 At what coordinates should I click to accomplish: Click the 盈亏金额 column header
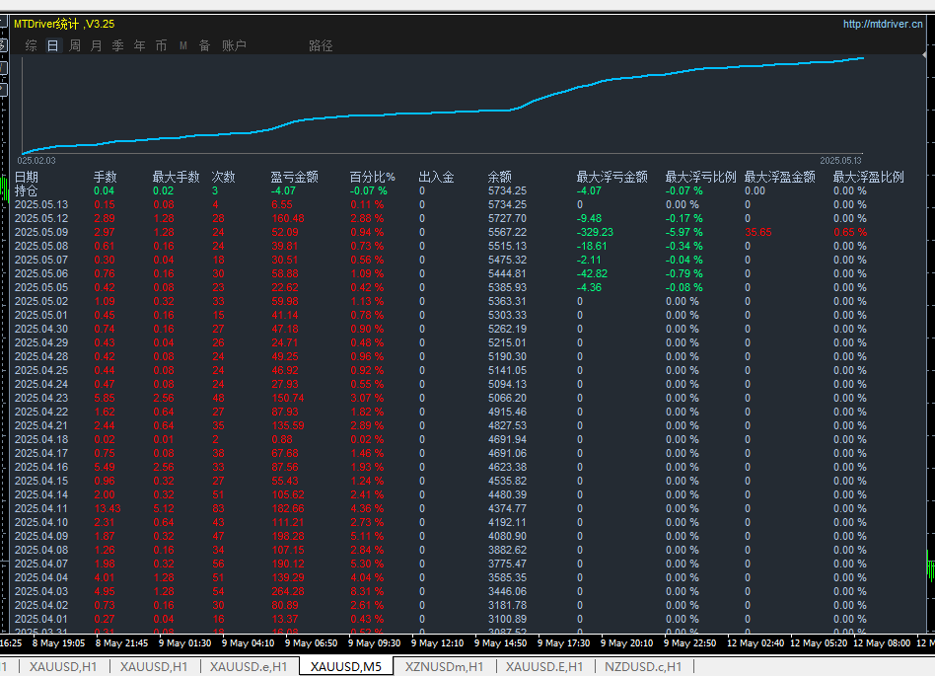click(294, 178)
